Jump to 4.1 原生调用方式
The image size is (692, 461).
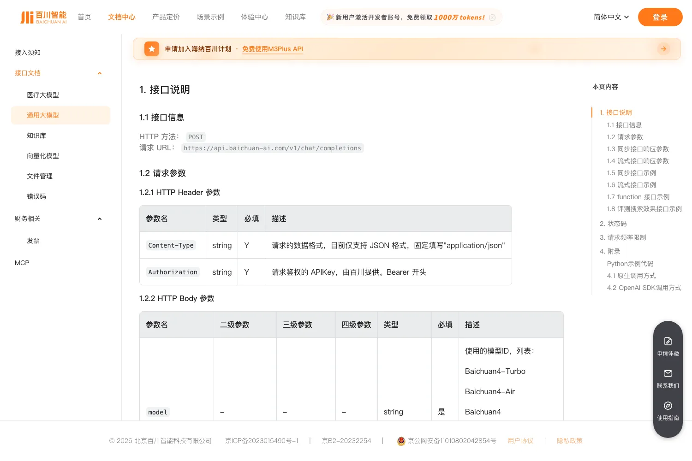[x=632, y=276]
